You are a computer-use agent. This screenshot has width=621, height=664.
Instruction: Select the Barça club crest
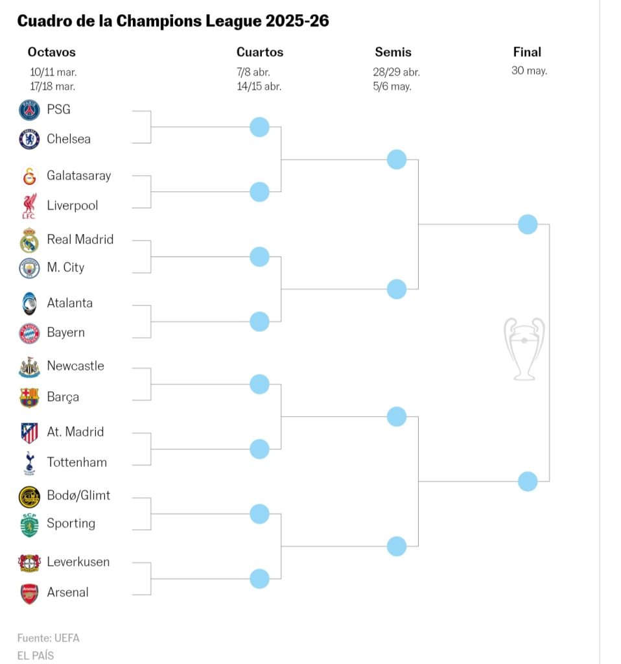pyautogui.click(x=29, y=397)
